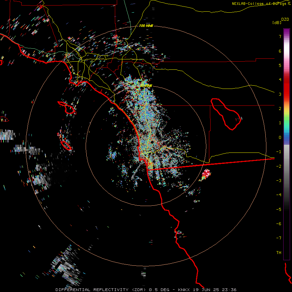Click the -5 dB label on the scale
This screenshot has width=292, height=292.
pos(279,209)
